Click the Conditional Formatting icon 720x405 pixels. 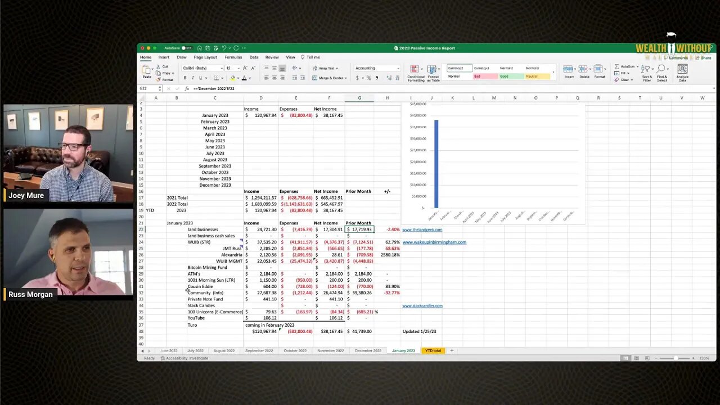coord(416,70)
